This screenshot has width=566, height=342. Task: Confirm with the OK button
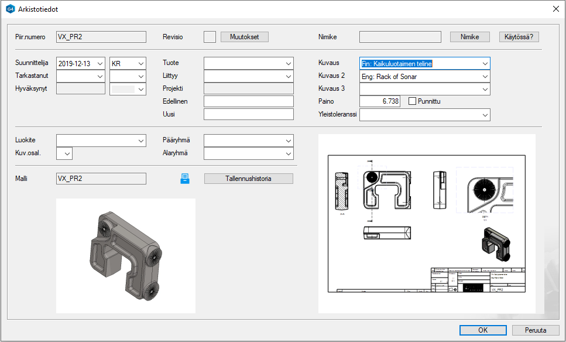482,330
